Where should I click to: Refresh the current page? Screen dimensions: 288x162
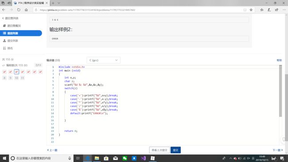(x=19, y=10)
